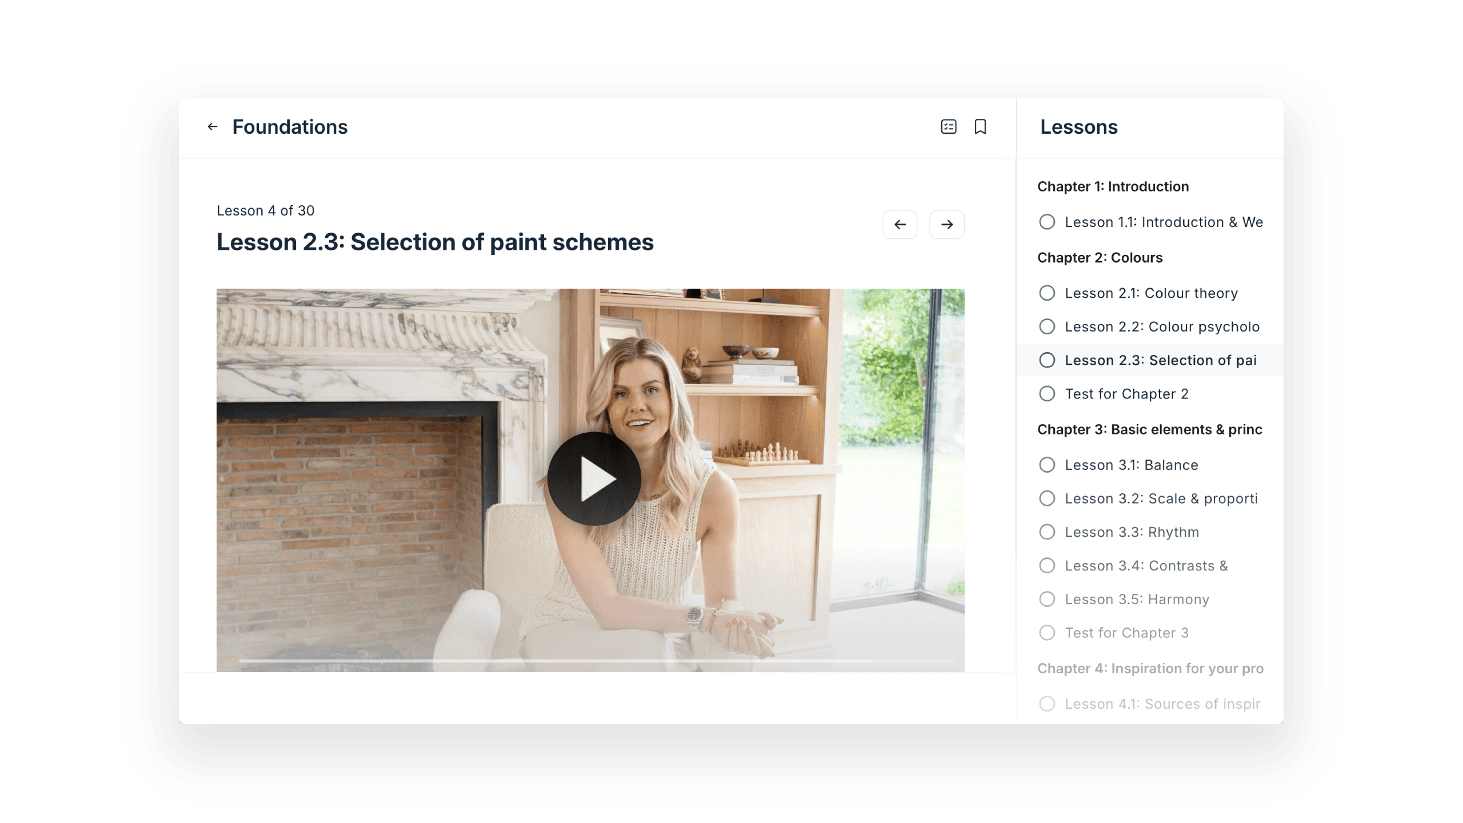1463x823 pixels.
Task: Expand Chapter 1: Introduction heading
Action: [1113, 187]
